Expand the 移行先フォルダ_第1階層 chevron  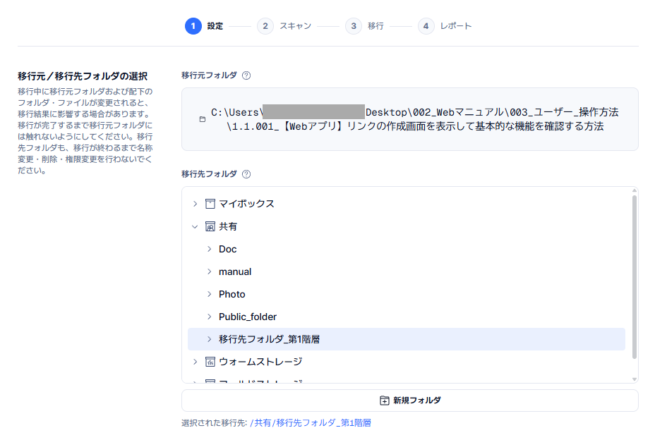tap(210, 339)
